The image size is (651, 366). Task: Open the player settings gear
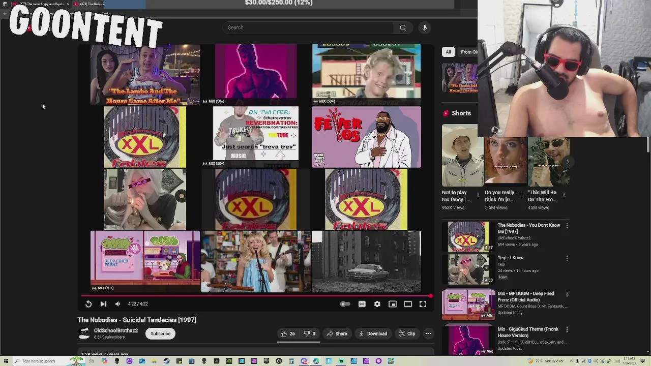(x=377, y=304)
